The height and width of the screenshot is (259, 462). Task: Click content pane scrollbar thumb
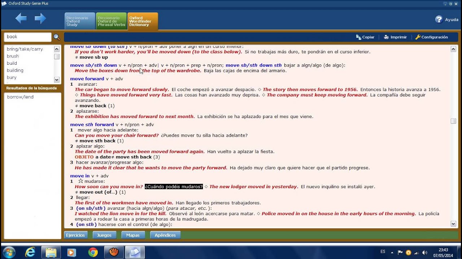coord(453,121)
